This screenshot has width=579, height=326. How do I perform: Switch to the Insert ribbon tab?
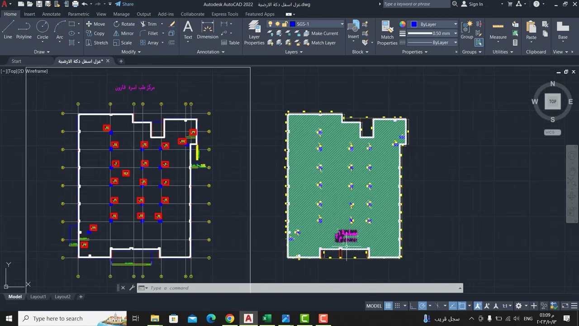(29, 14)
